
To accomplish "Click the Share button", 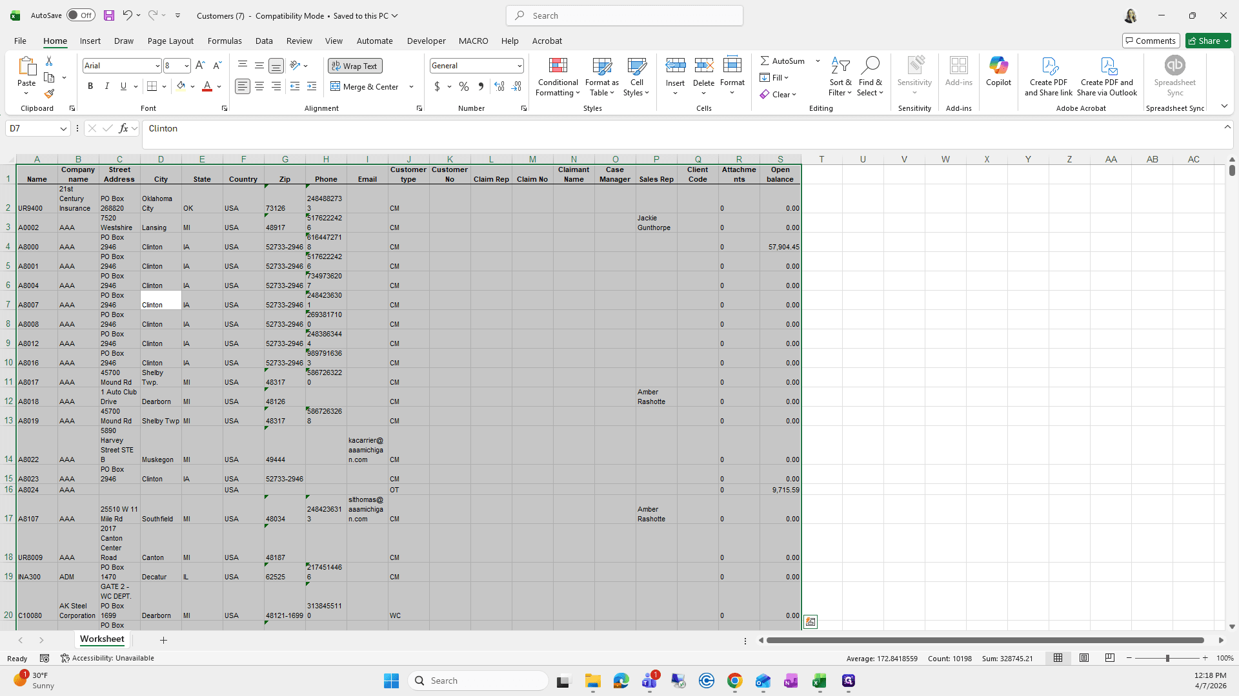I will pos(1208,41).
